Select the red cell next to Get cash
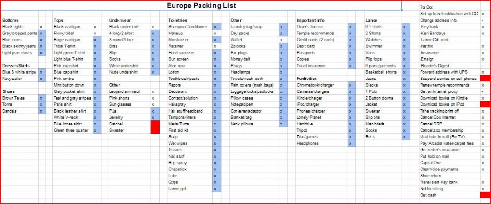Screen dimensions: 491x204 pos(485,195)
